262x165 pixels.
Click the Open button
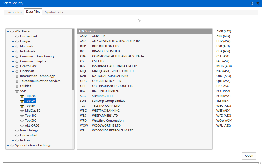(x=249, y=156)
